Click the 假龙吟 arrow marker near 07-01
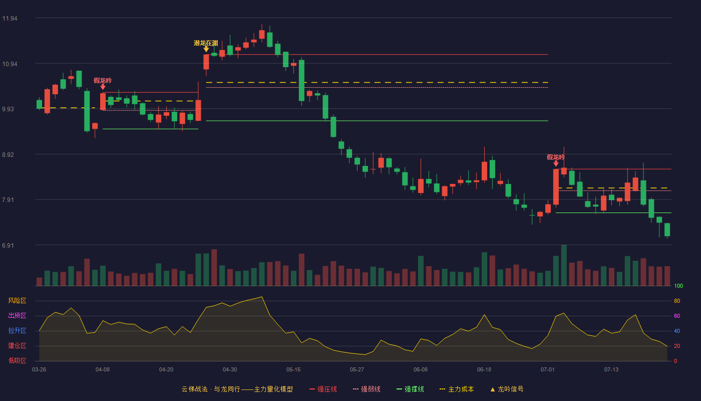701x401 pixels. (556, 163)
